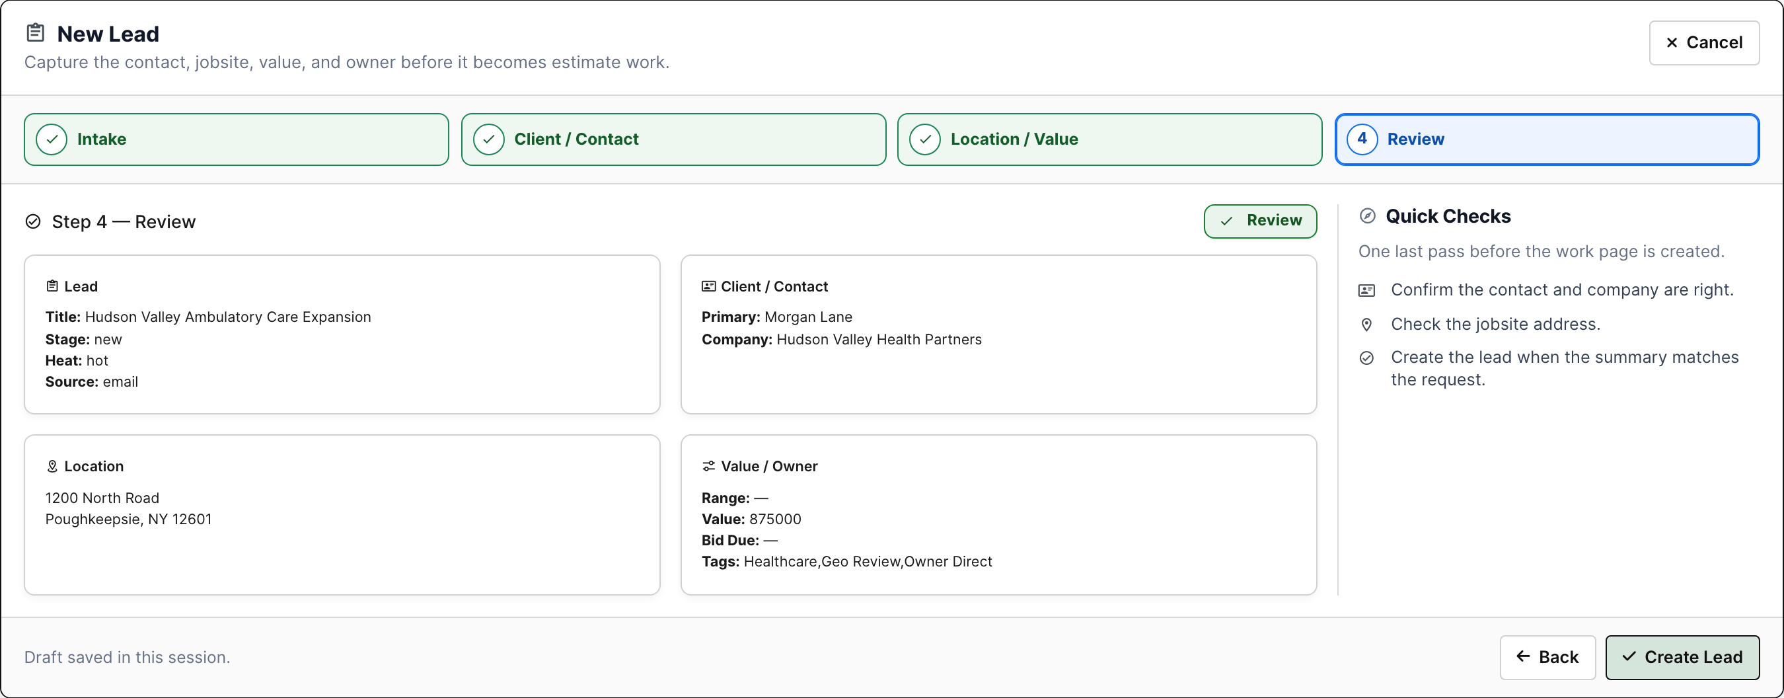Open the Client / Contact step tab
This screenshot has width=1784, height=698.
pyautogui.click(x=673, y=139)
